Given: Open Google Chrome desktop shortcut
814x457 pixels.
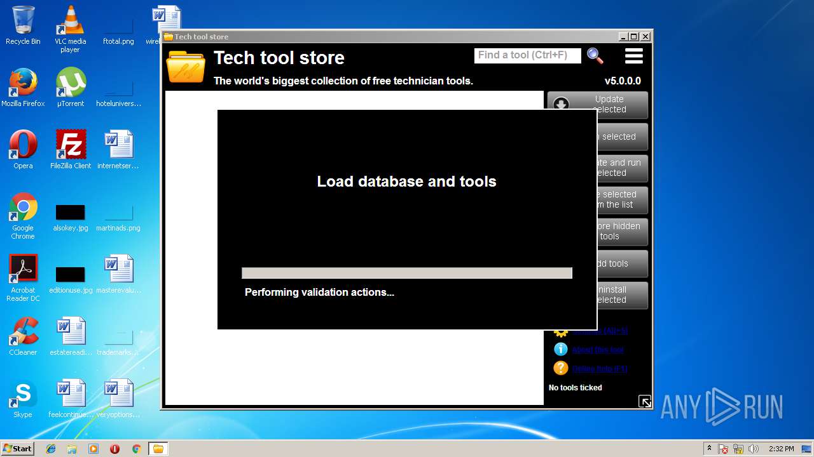Looking at the screenshot, I should pyautogui.click(x=23, y=216).
